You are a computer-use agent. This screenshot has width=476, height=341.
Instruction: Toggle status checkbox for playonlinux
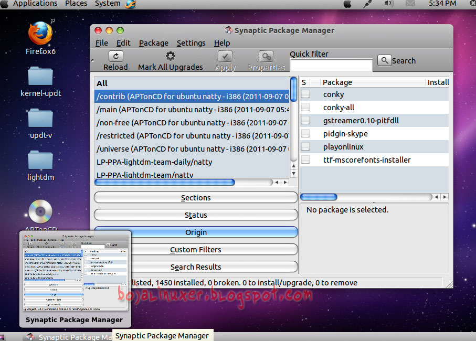coord(305,146)
